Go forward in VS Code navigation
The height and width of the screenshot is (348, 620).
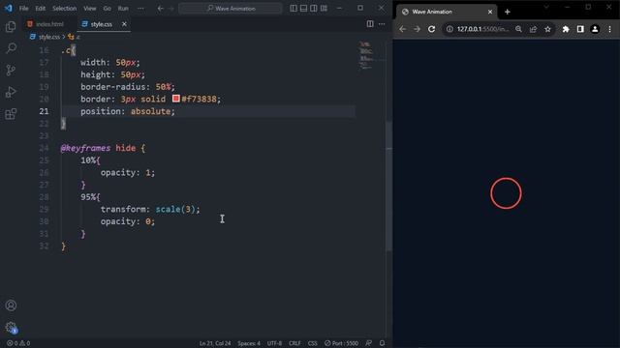coord(170,8)
